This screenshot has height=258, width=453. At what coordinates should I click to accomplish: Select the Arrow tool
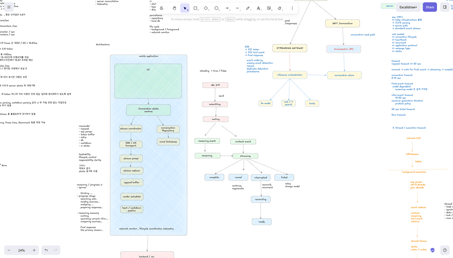(227, 8)
